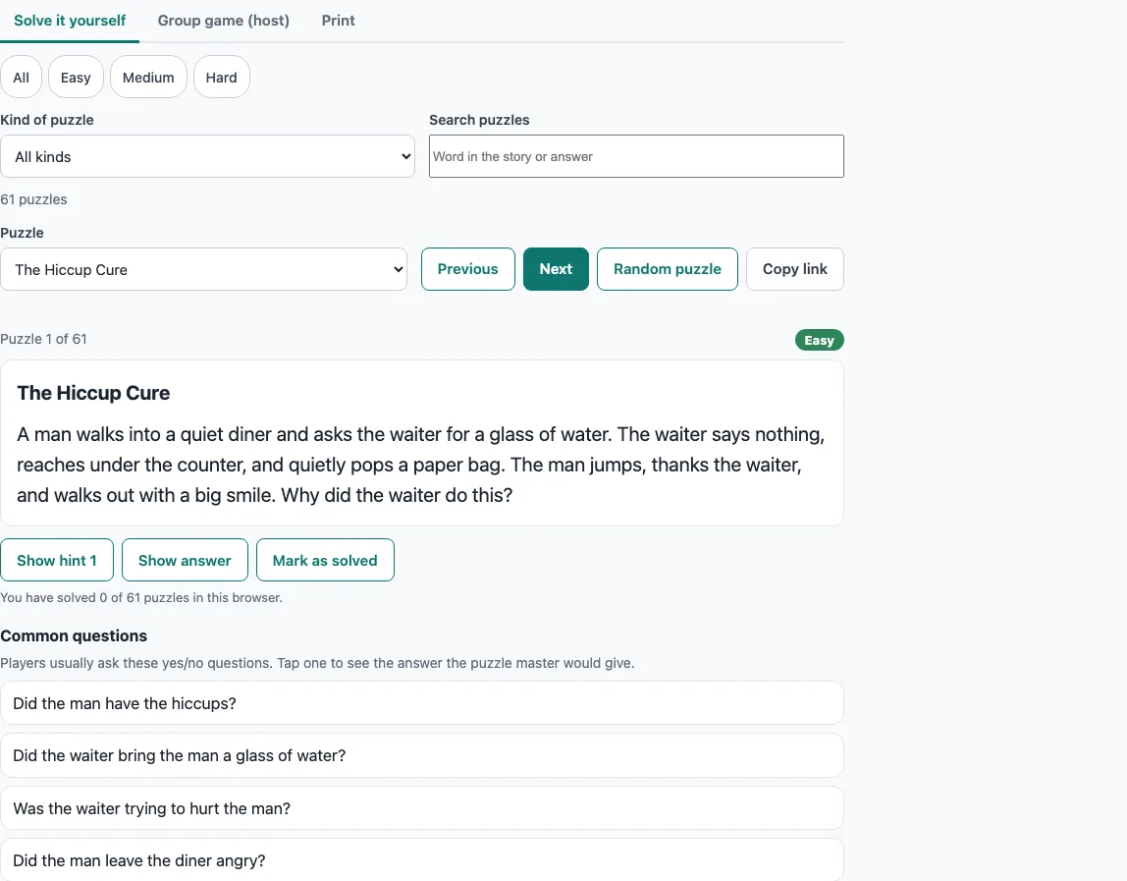Open the Print tab
The width and height of the screenshot is (1127, 881).
pos(338,21)
